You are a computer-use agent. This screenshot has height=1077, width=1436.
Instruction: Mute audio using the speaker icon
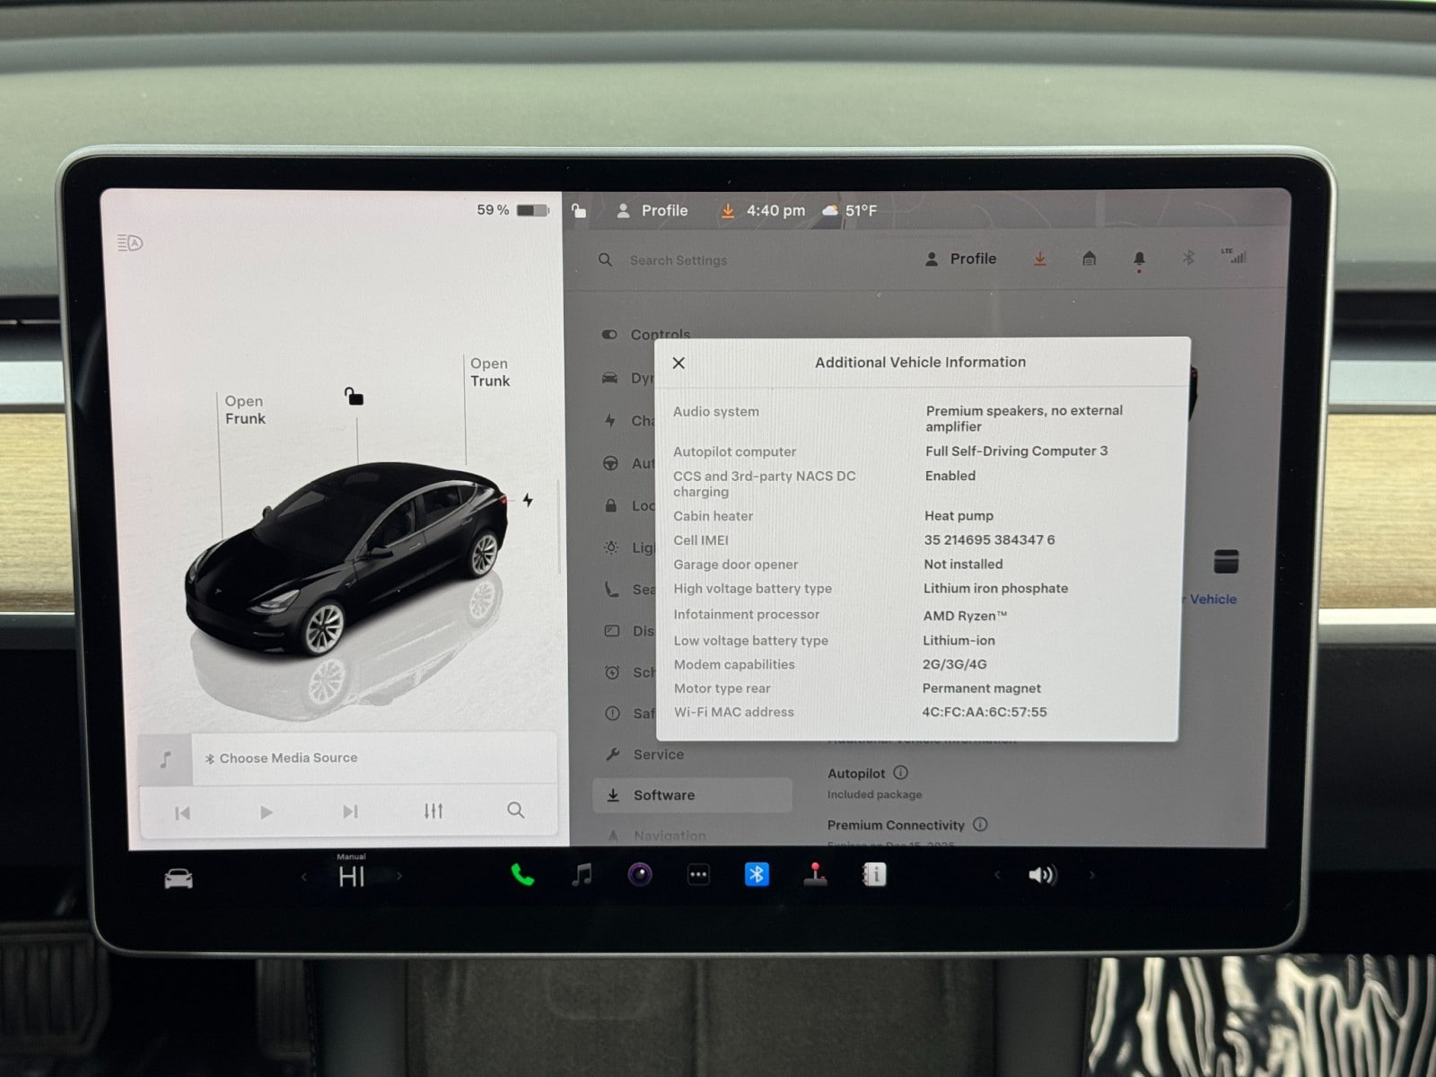tap(1041, 875)
